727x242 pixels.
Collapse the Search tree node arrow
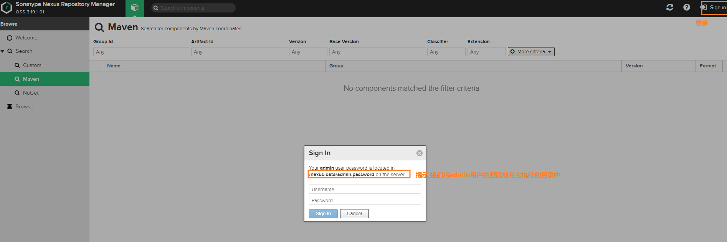point(3,51)
